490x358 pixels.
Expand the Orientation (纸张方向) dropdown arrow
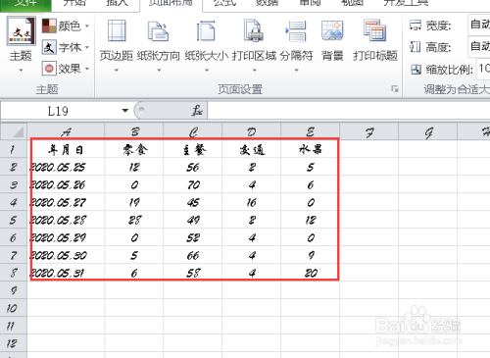pos(159,70)
